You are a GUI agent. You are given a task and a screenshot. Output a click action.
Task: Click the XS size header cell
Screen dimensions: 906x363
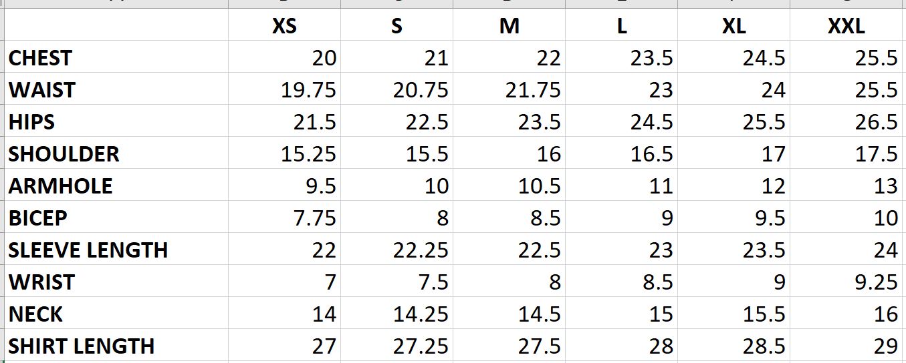point(284,26)
